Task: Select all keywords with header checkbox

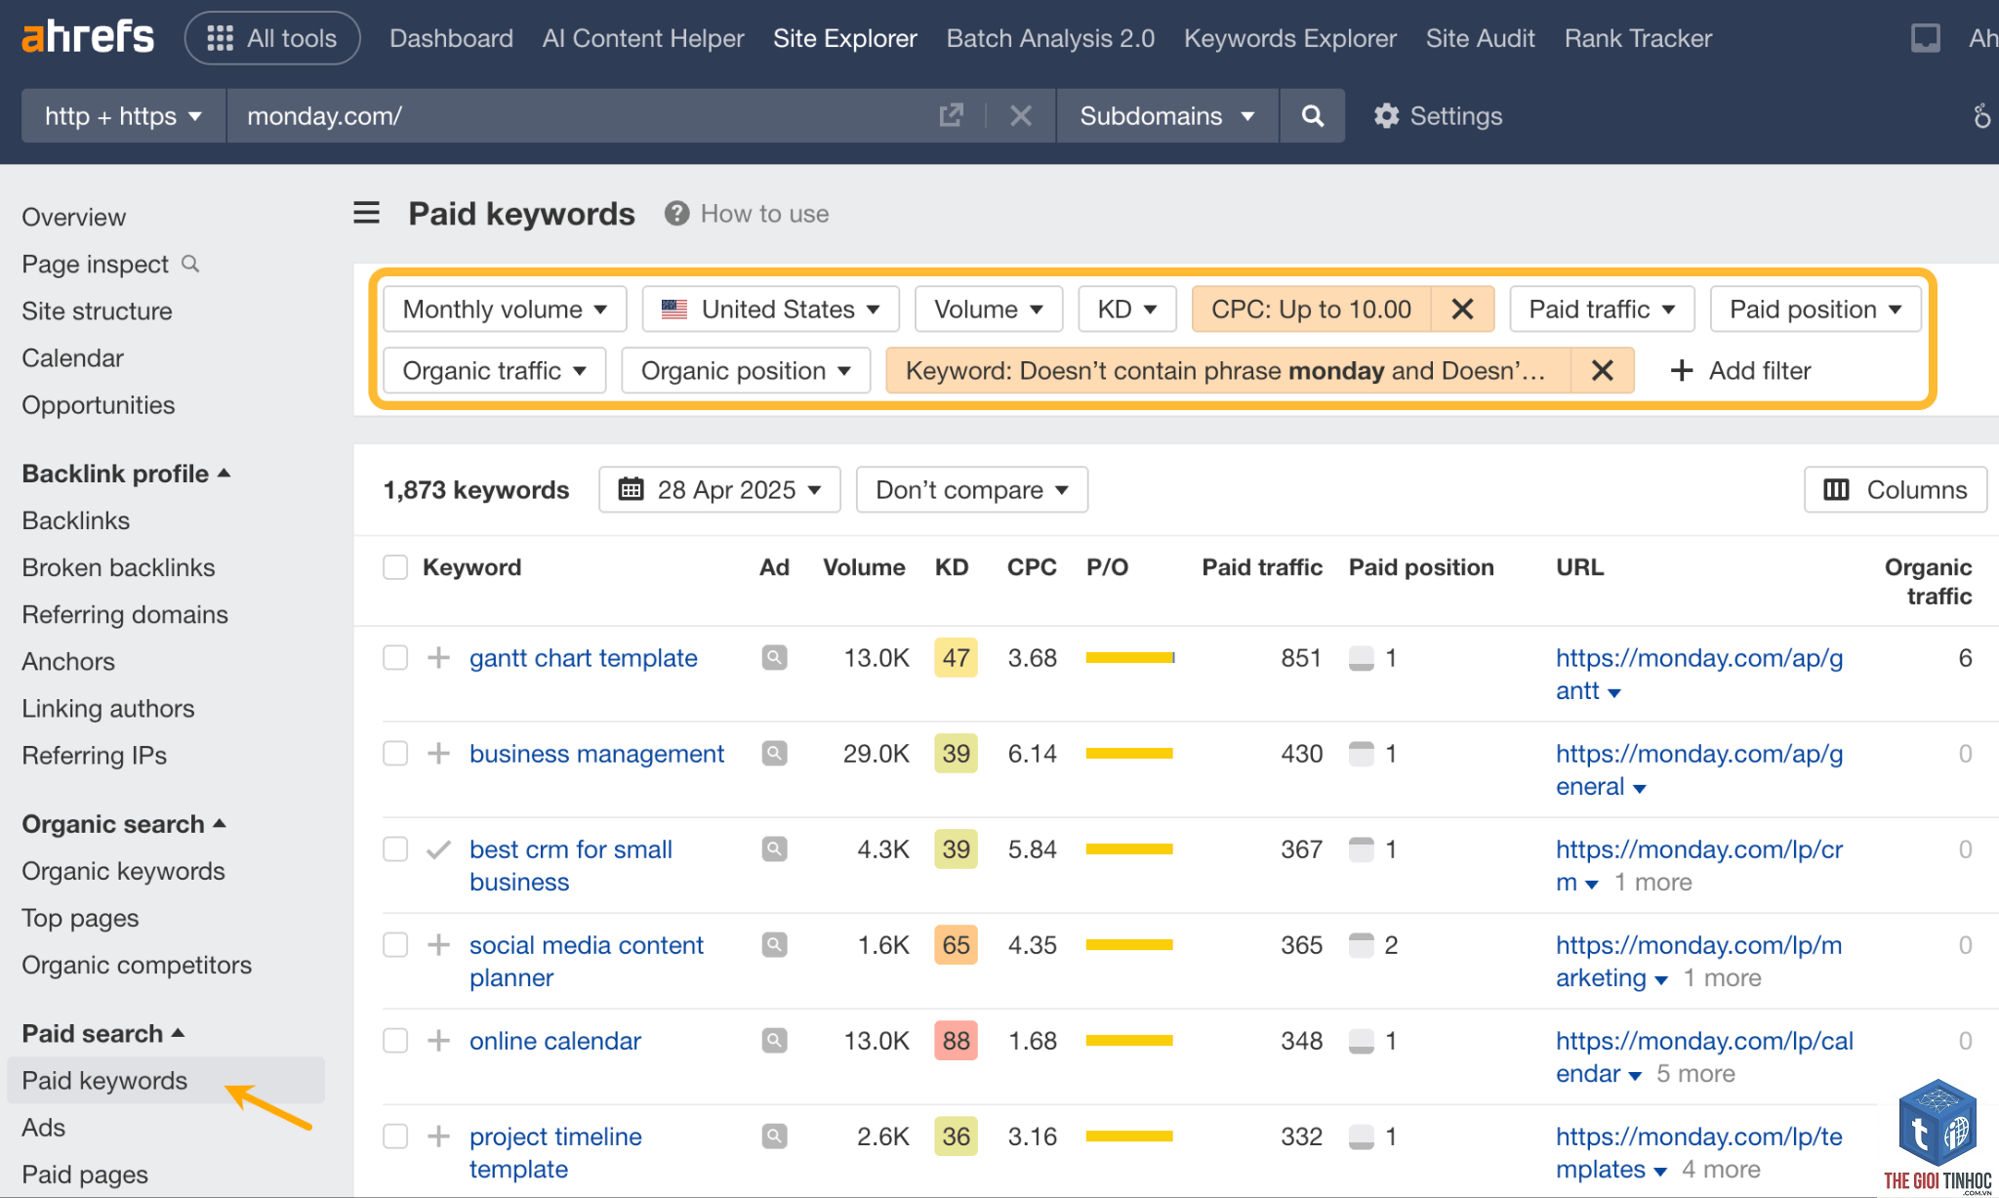Action: click(395, 567)
